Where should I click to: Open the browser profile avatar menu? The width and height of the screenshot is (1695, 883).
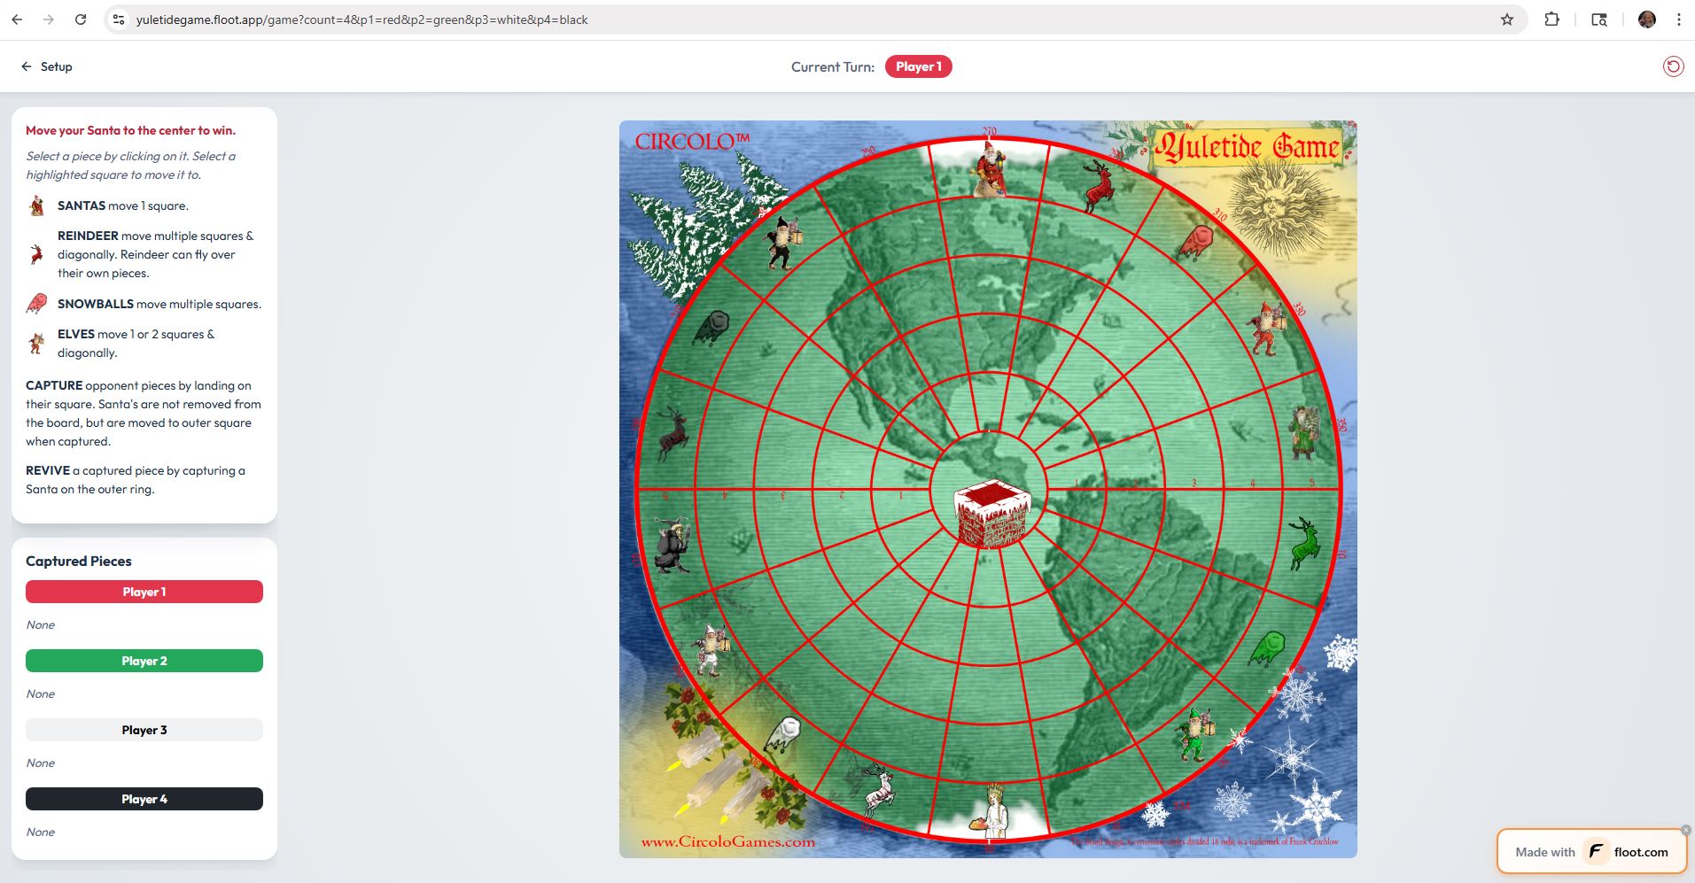tap(1645, 19)
